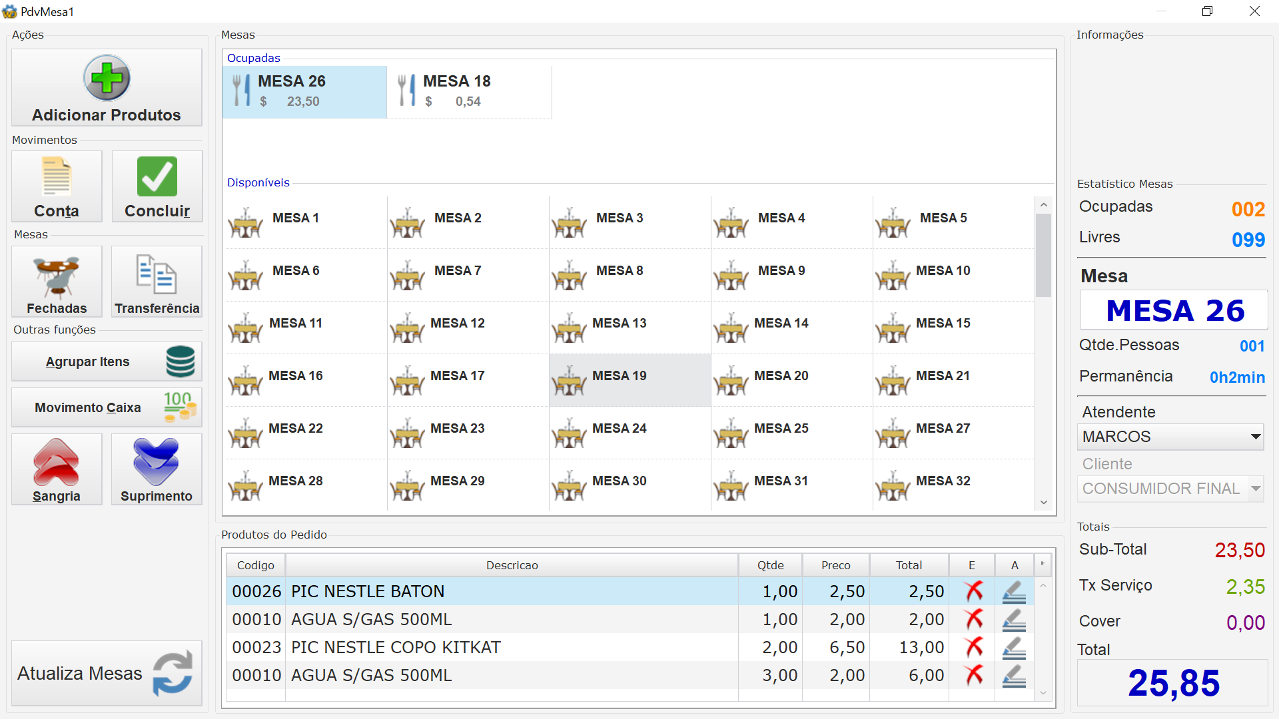Expand product grid columns arrow button

[x=1043, y=565]
